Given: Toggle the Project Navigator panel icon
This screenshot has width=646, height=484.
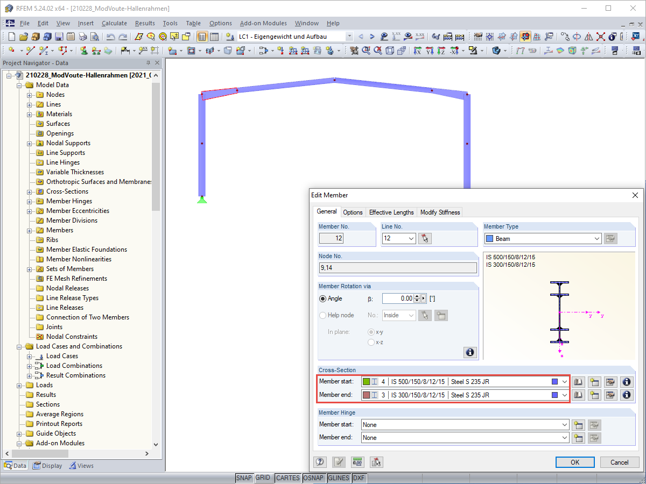Looking at the screenshot, I should (x=202, y=37).
